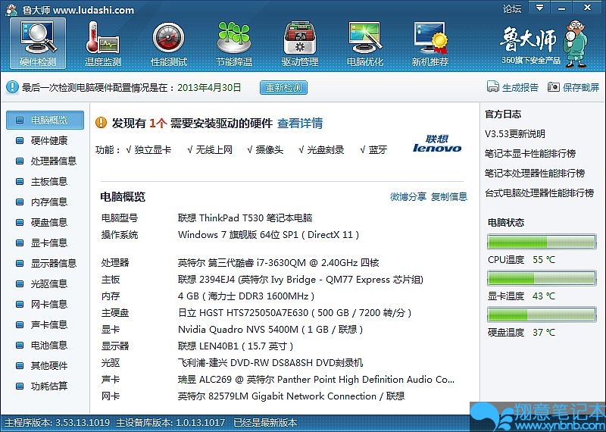Open the 硬件检测 hardware detection icon
606x432 pixels.
point(38,43)
